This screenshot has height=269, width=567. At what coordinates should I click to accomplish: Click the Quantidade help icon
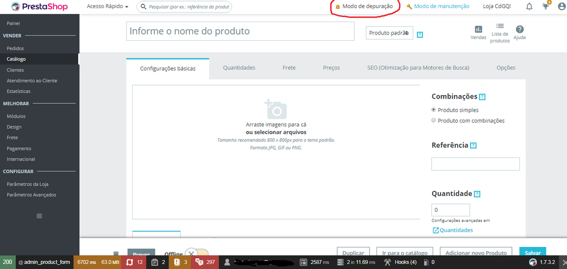pyautogui.click(x=477, y=194)
